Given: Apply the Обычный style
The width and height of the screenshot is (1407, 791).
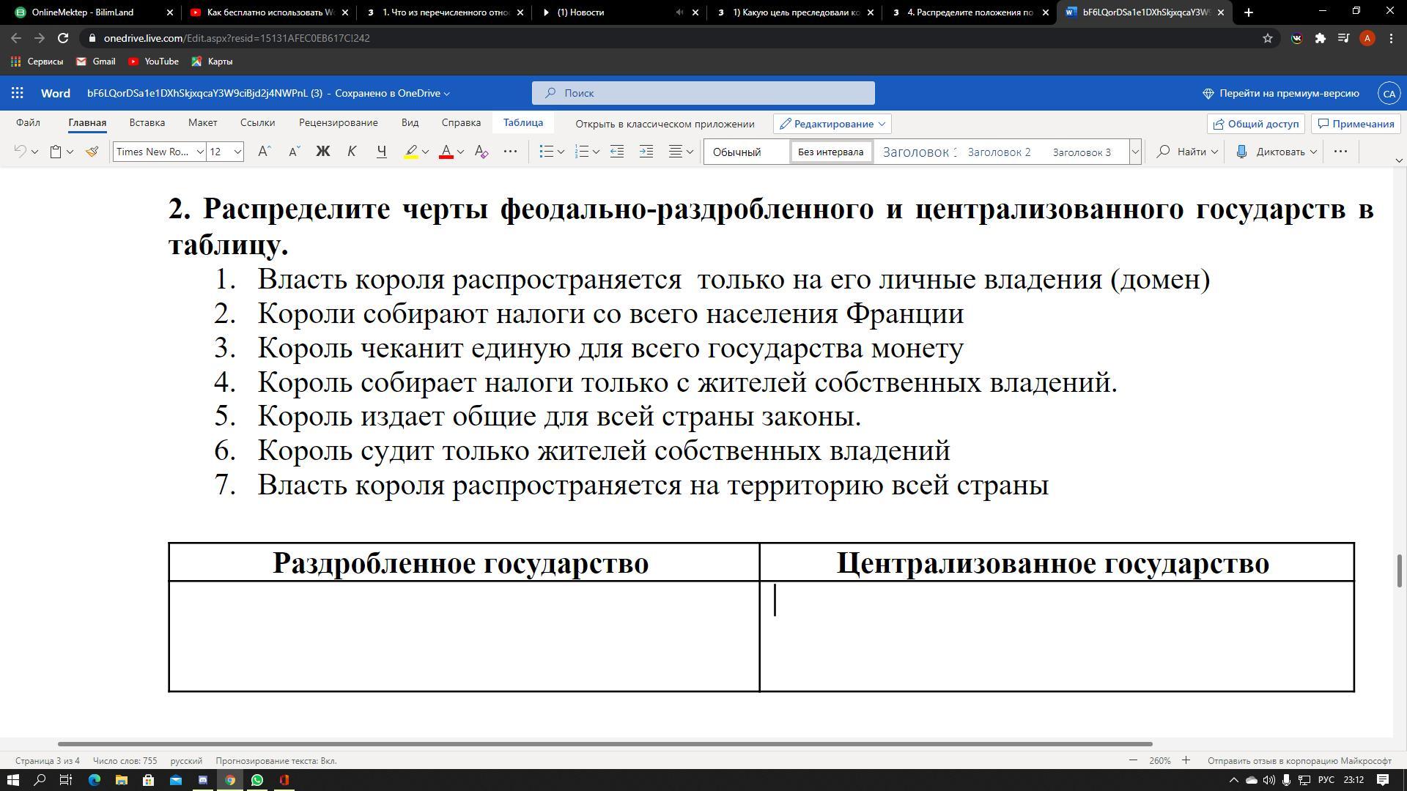Looking at the screenshot, I should [746, 152].
